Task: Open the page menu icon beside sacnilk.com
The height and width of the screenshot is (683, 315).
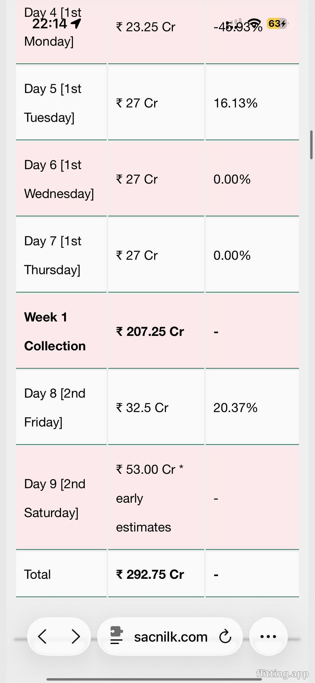Action: coord(116,636)
